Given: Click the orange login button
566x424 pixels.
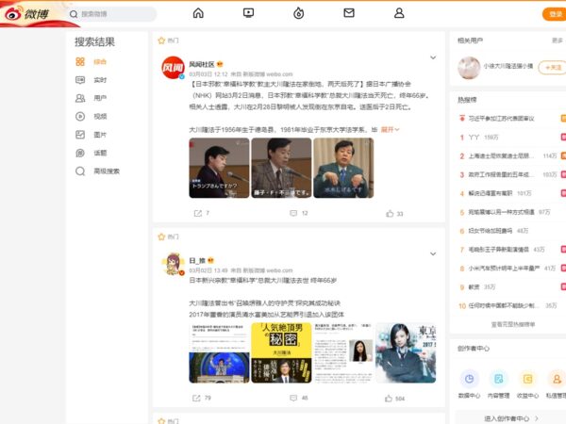Looking at the screenshot, I should click(556, 14).
